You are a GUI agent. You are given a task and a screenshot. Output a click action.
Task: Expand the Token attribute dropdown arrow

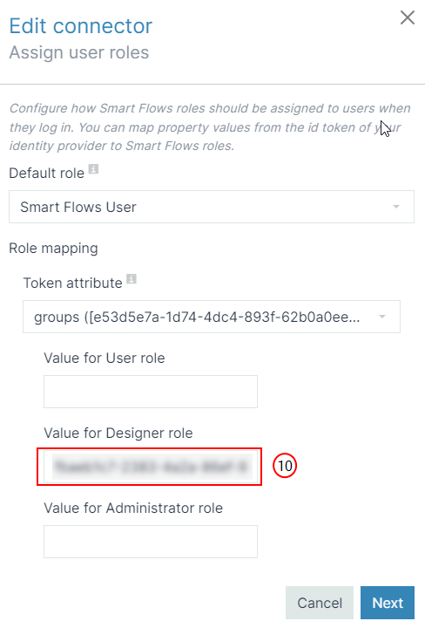381,317
